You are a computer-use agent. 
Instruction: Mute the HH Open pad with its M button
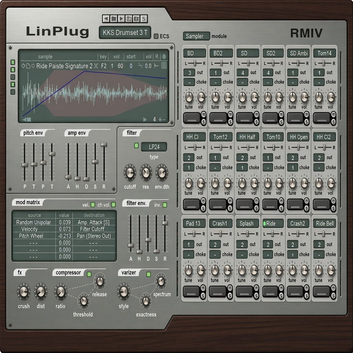click(x=306, y=201)
